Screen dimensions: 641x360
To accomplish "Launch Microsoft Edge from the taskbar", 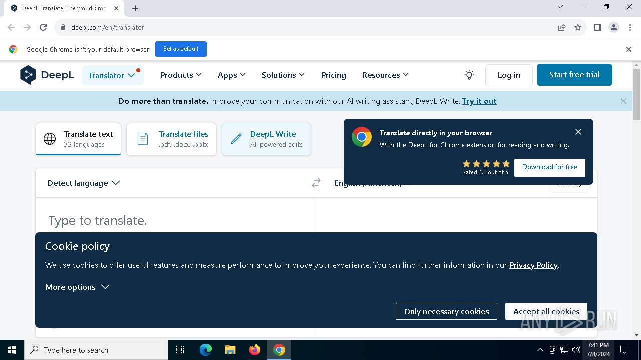I will point(206,350).
